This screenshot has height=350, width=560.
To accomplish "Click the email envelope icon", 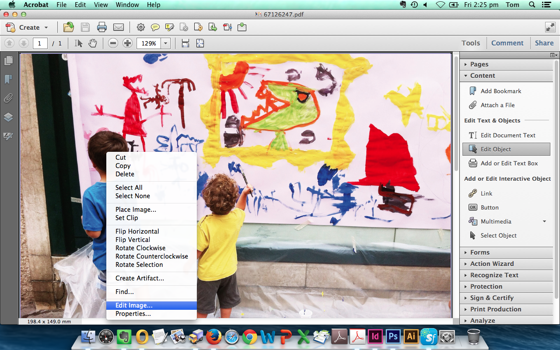I will tap(119, 27).
